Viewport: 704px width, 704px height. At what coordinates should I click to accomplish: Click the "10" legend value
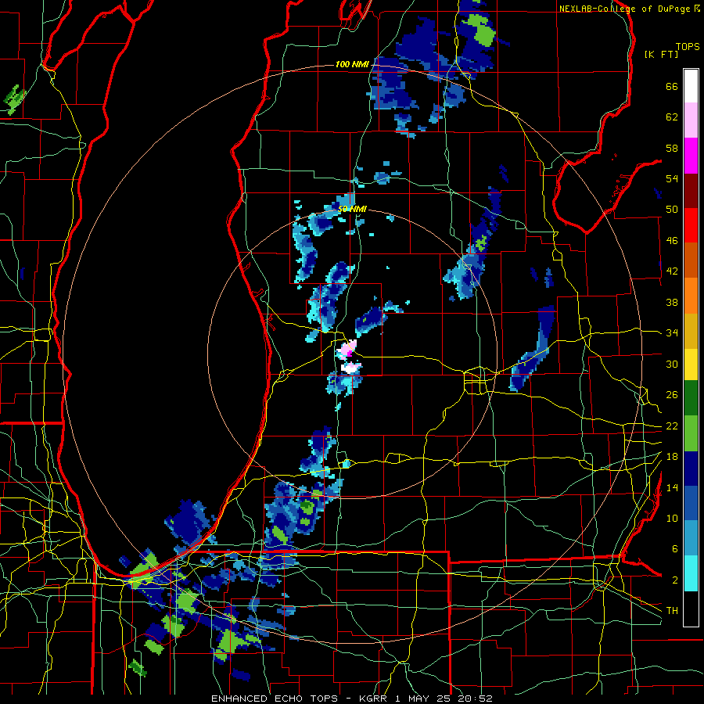click(672, 518)
